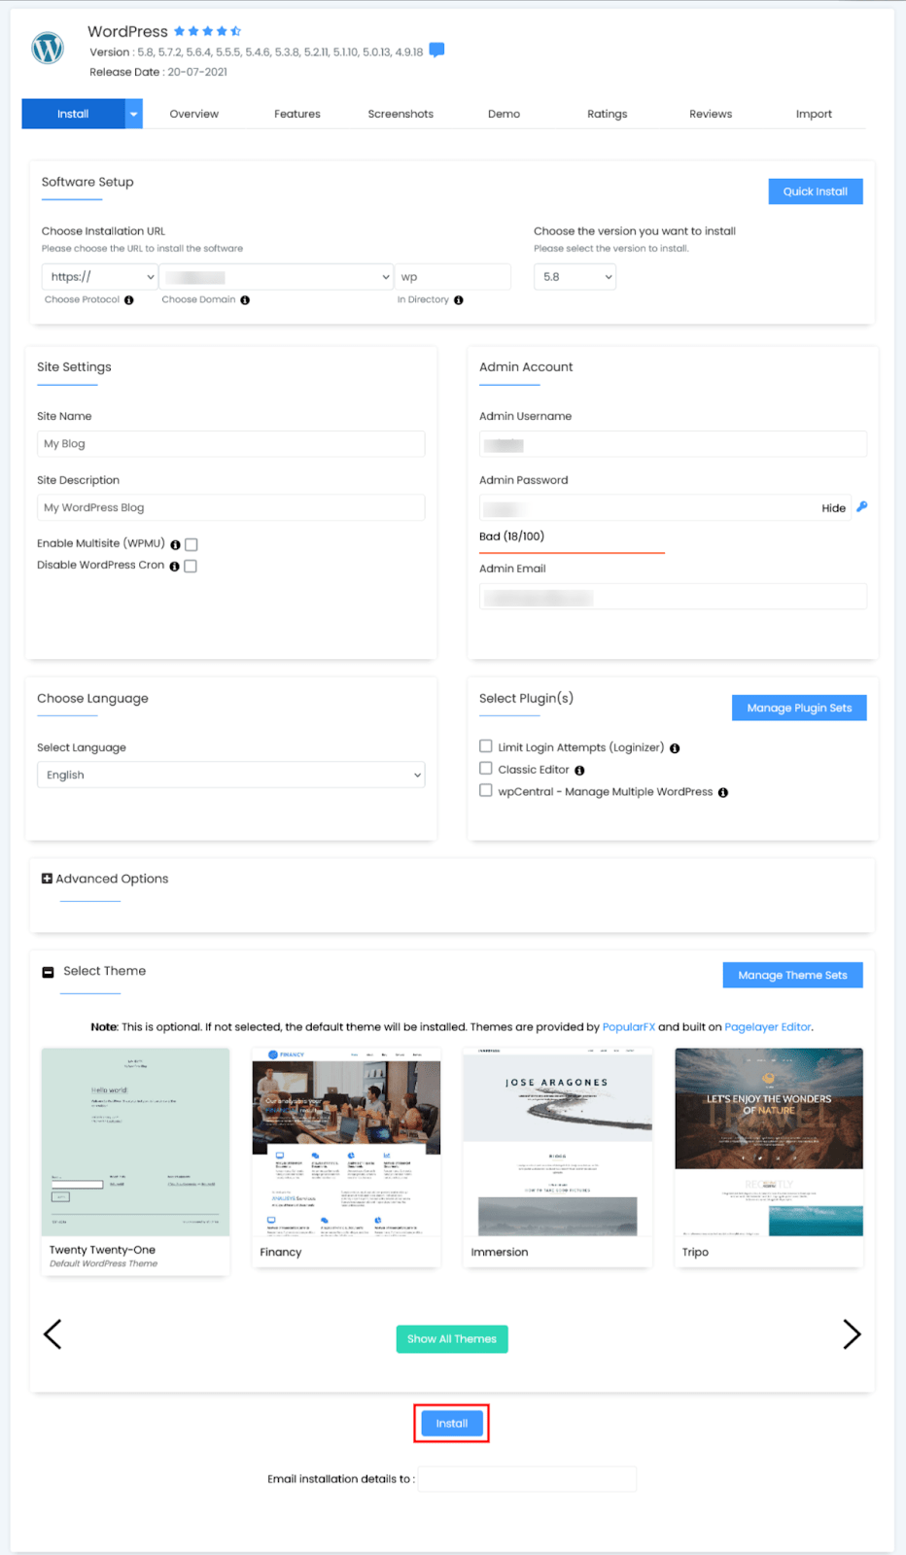Click Hide next to admin password
Viewport: 906px width, 1555px height.
point(833,508)
